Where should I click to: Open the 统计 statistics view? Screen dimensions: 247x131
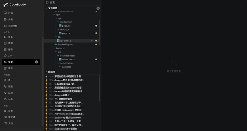(21, 80)
